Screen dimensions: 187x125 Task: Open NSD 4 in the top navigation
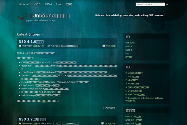coord(48,4)
